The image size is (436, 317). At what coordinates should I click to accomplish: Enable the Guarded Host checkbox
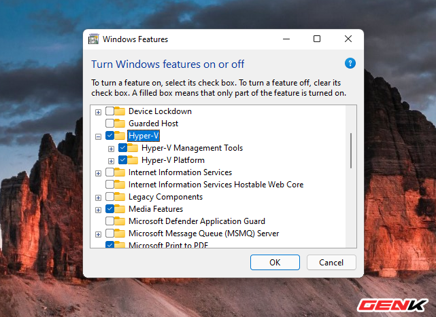110,124
